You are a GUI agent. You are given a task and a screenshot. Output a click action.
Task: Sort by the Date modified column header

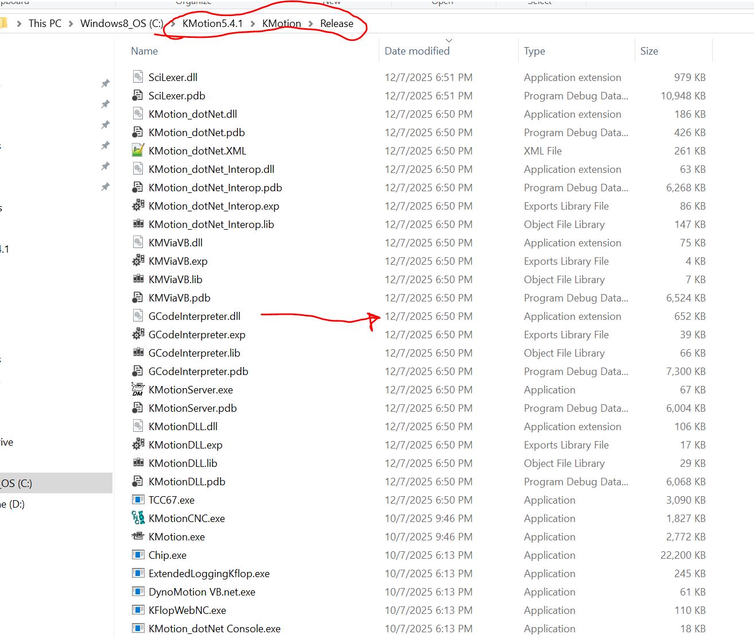coord(417,51)
